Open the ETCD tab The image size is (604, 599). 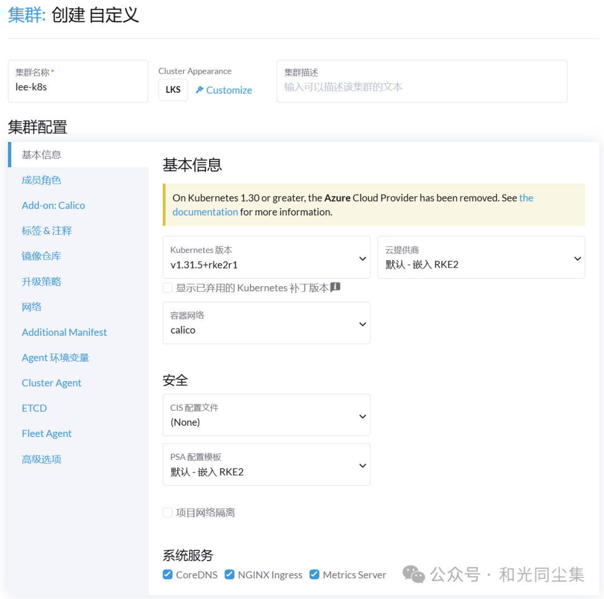pyautogui.click(x=78, y=408)
